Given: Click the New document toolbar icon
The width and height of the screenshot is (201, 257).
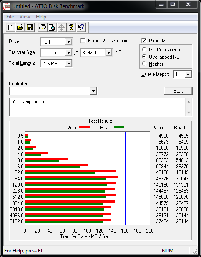Looking at the screenshot, I should (x=10, y=27).
